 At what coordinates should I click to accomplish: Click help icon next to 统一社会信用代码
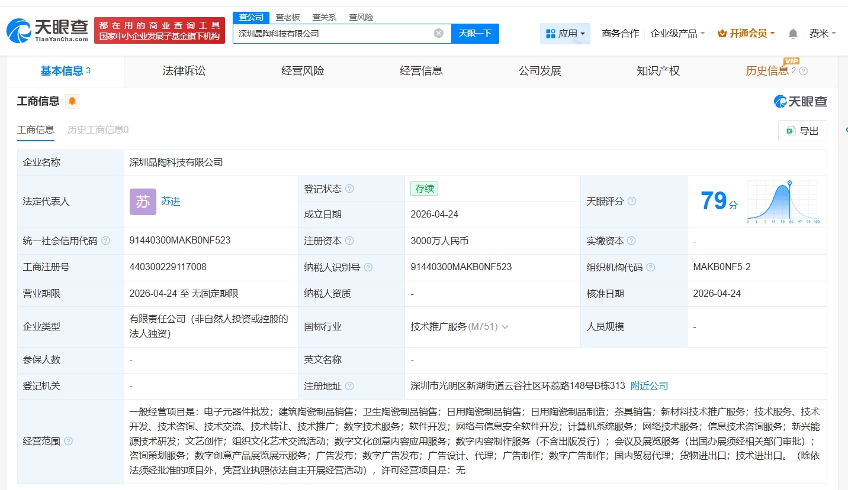point(105,241)
